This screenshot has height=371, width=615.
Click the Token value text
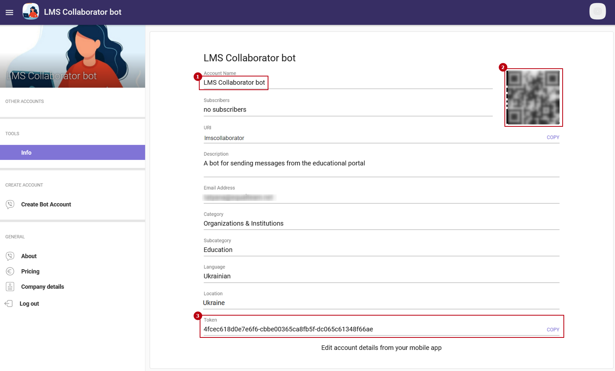tap(288, 329)
